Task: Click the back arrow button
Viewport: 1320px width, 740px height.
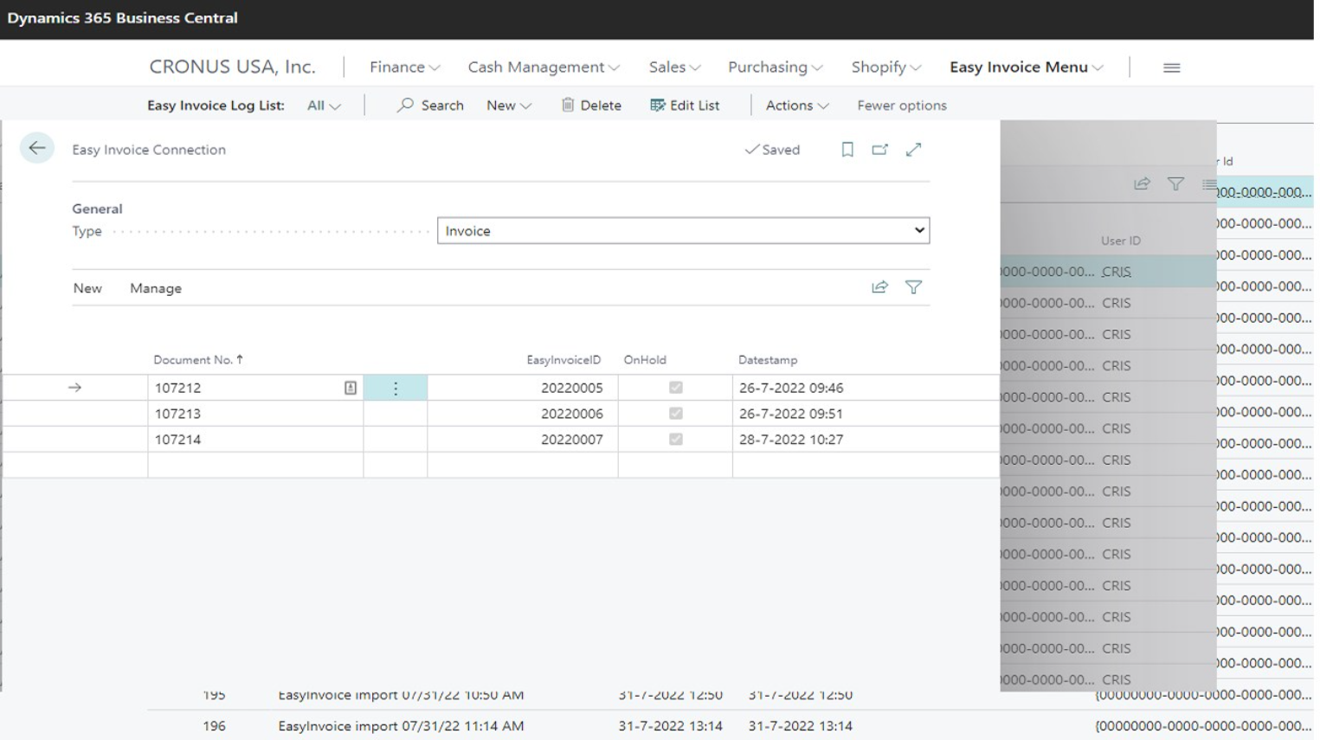Action: (37, 148)
